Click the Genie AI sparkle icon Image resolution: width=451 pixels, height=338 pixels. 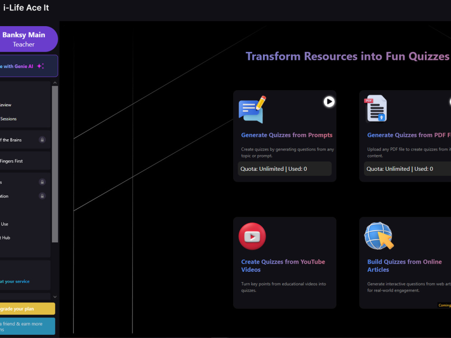(40, 66)
